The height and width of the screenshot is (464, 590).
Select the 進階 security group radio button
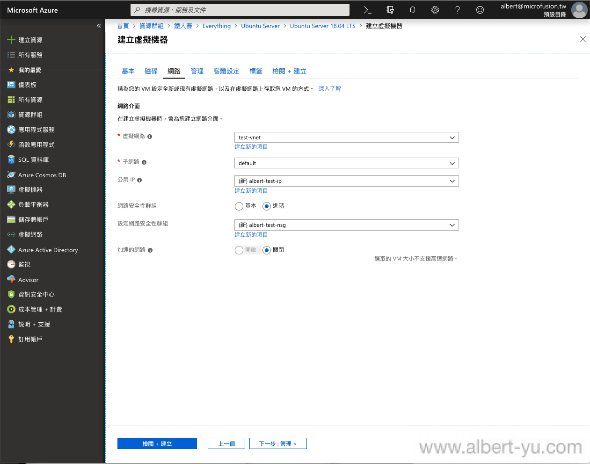pyautogui.click(x=267, y=206)
